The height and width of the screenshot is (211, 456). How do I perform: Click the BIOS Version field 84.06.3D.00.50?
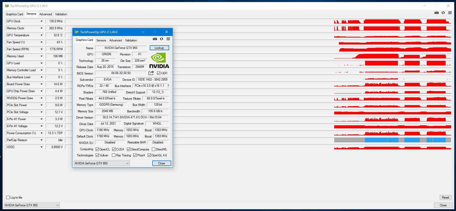(x=121, y=73)
